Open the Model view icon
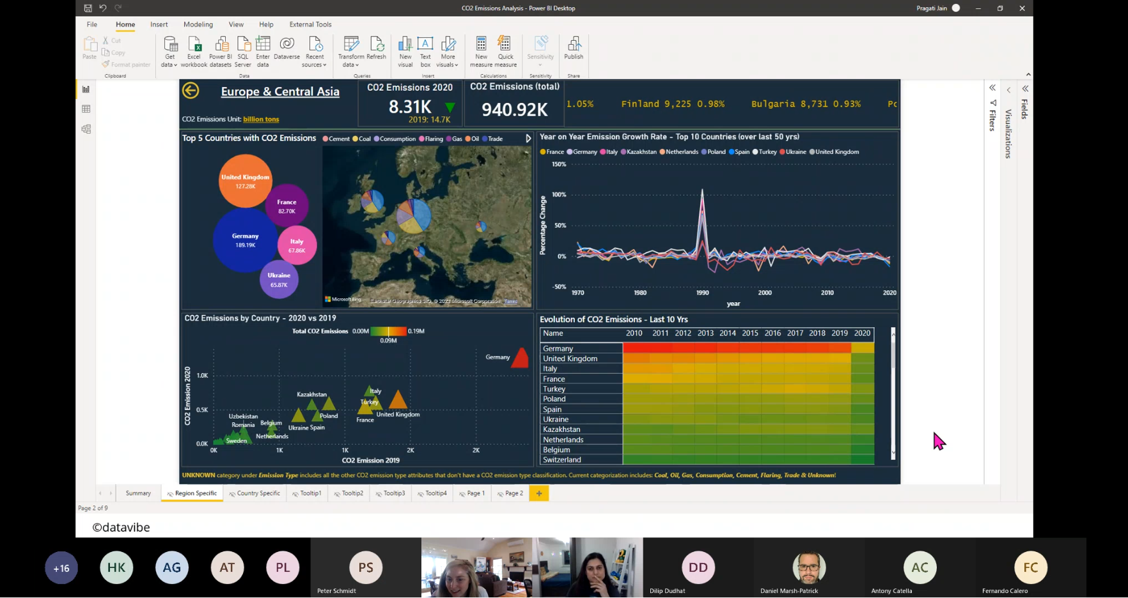The image size is (1128, 598). [86, 129]
